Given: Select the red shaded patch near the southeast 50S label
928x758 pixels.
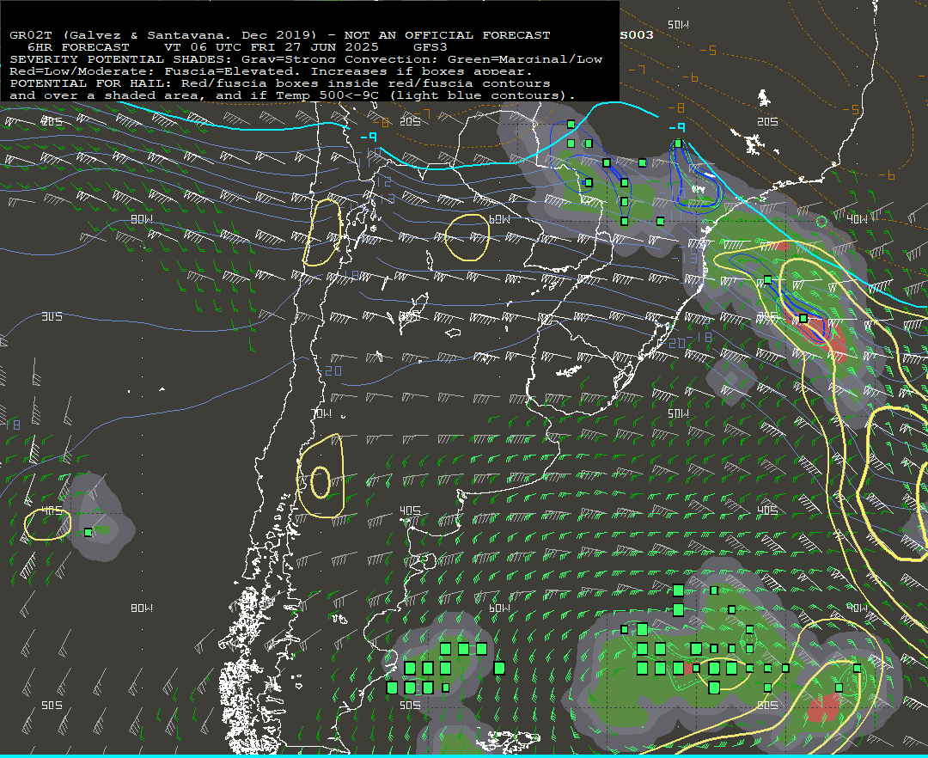Looking at the screenshot, I should (x=824, y=707).
